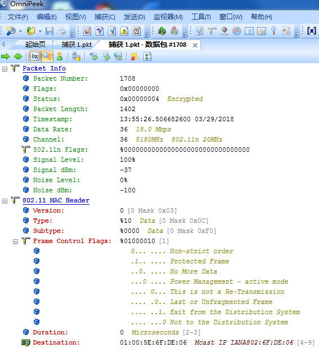Click the green up arrow send icon
Image resolution: width=319 pixels, height=348 pixels.
point(162,31)
